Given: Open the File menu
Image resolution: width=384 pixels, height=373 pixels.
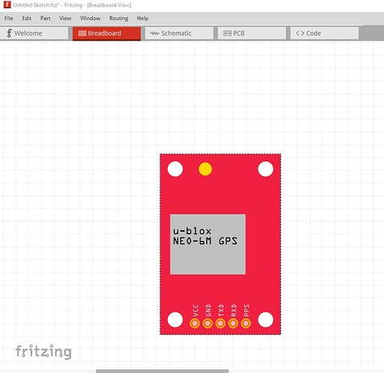Looking at the screenshot, I should (9, 18).
